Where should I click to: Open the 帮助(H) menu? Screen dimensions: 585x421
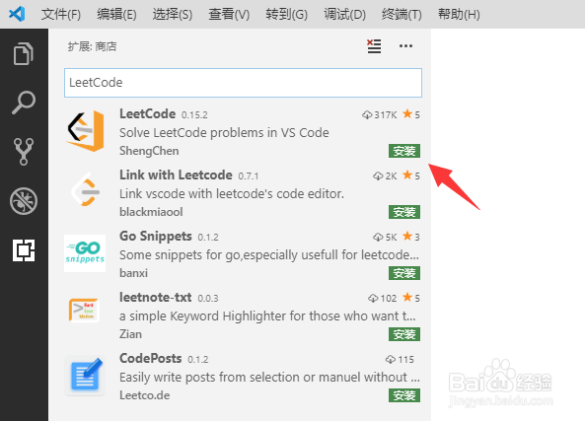[459, 14]
